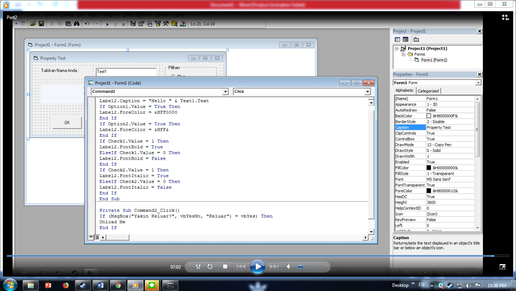Select the Caption property row

(x=434, y=127)
